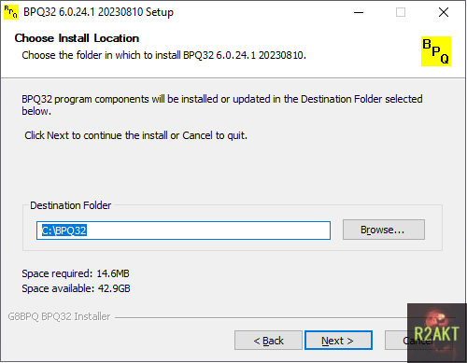The image size is (467, 363).
Task: Click the 'BPQ32 program components will be installed' paragraph
Action: [222, 105]
